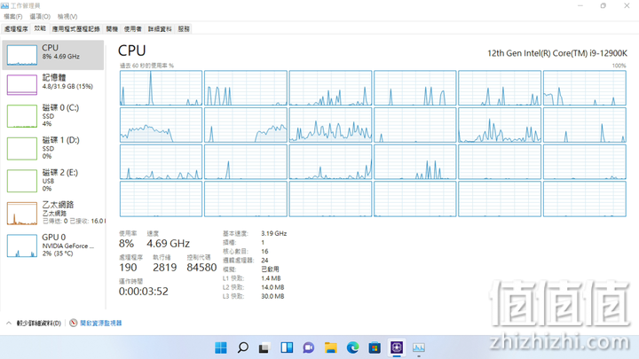Open Microsoft Store from taskbar

coord(375,347)
